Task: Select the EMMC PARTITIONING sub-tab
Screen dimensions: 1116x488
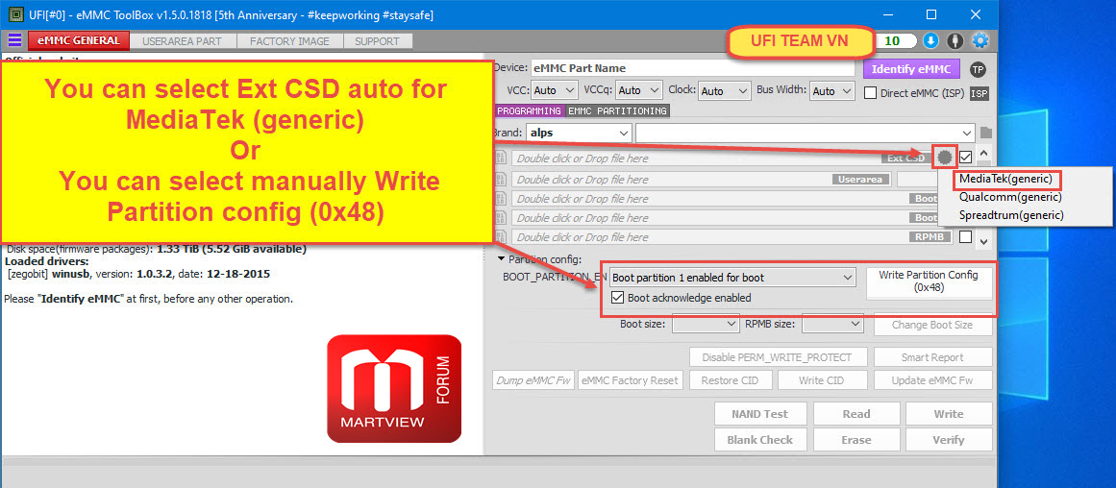Action: pyautogui.click(x=617, y=111)
